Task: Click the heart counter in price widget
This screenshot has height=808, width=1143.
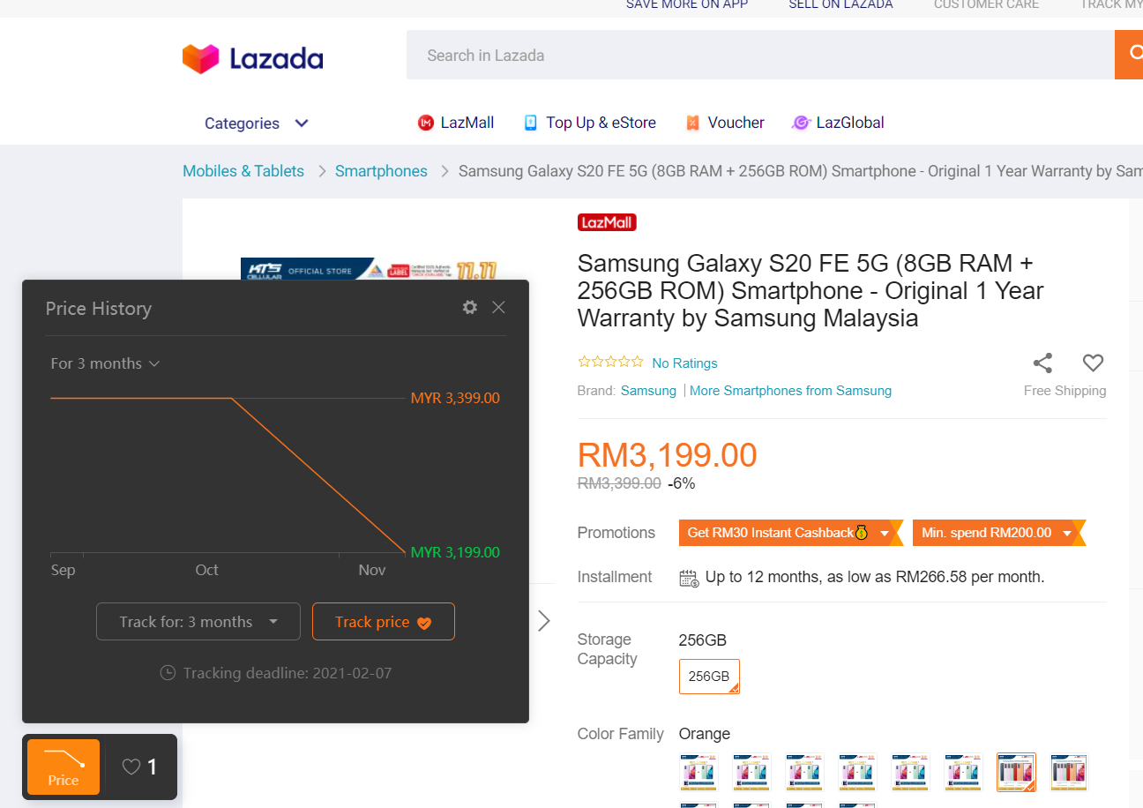Action: click(140, 767)
